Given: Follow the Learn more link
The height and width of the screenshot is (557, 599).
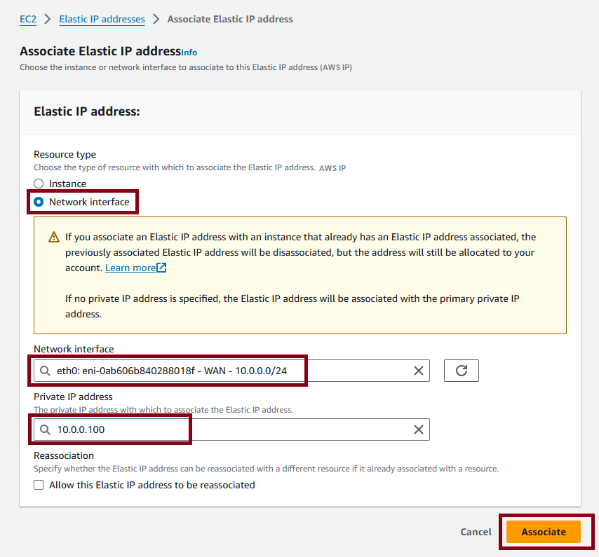Looking at the screenshot, I should [130, 268].
